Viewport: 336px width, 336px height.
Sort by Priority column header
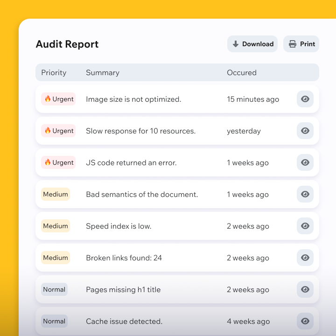click(x=54, y=72)
